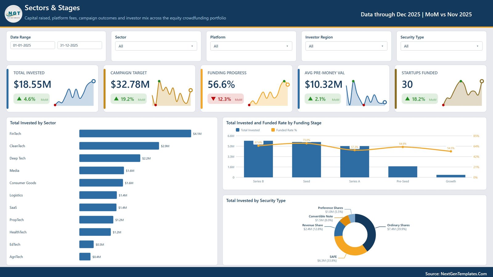The height and width of the screenshot is (277, 493).
Task: Click the AgriTech bar
Action: [x=85, y=257]
